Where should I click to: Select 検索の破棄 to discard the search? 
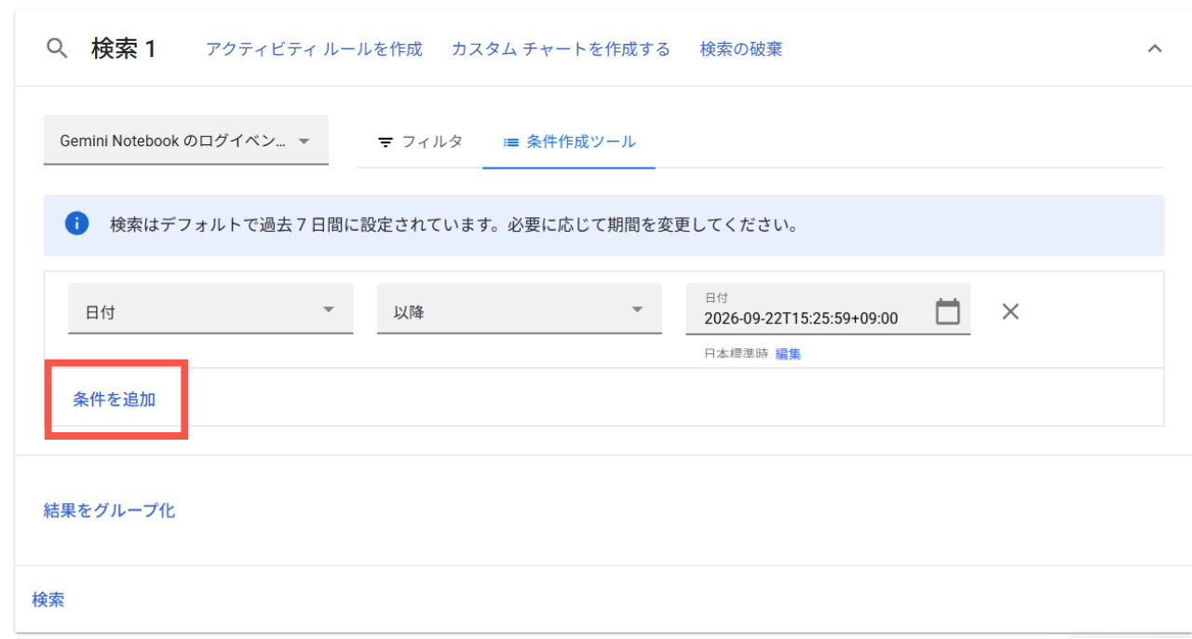click(x=741, y=49)
